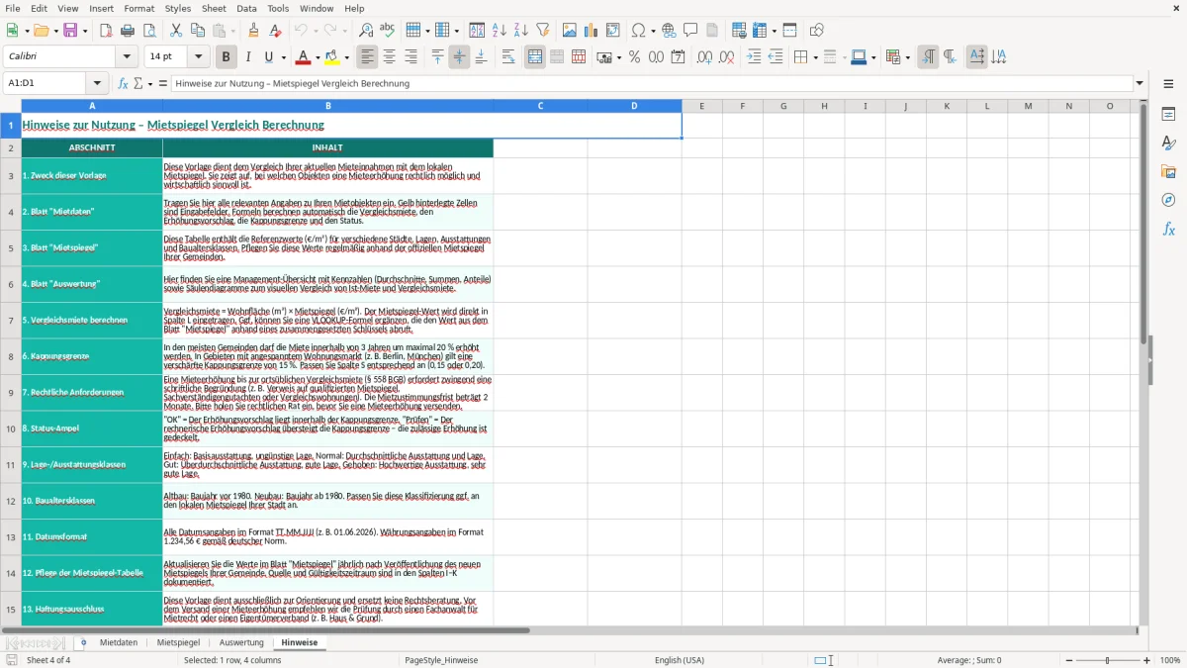The width and height of the screenshot is (1187, 668).
Task: Click the Save document icon
Action: coord(70,31)
